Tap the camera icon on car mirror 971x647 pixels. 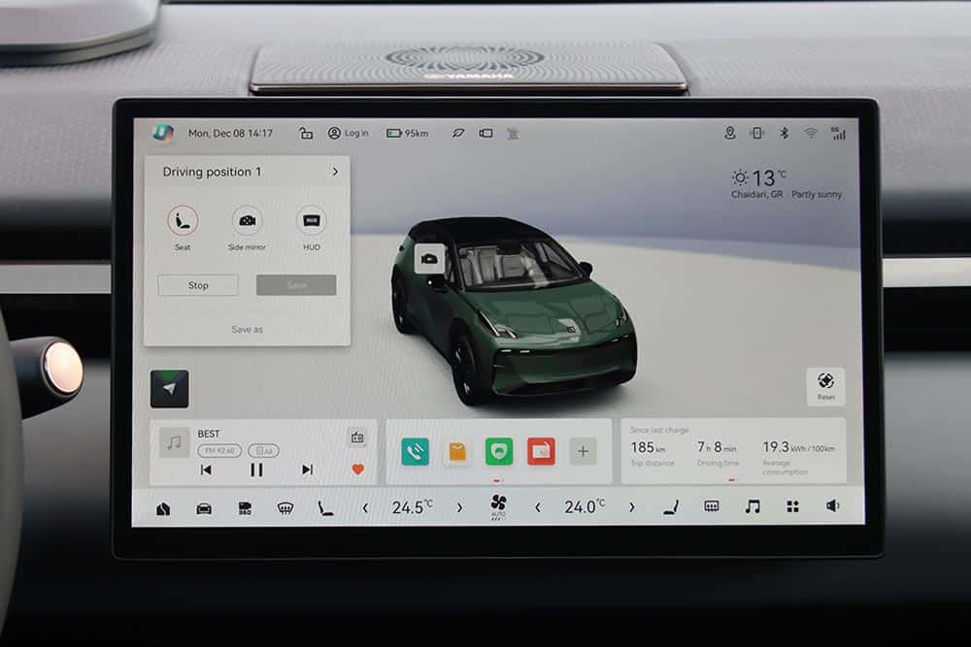429,257
